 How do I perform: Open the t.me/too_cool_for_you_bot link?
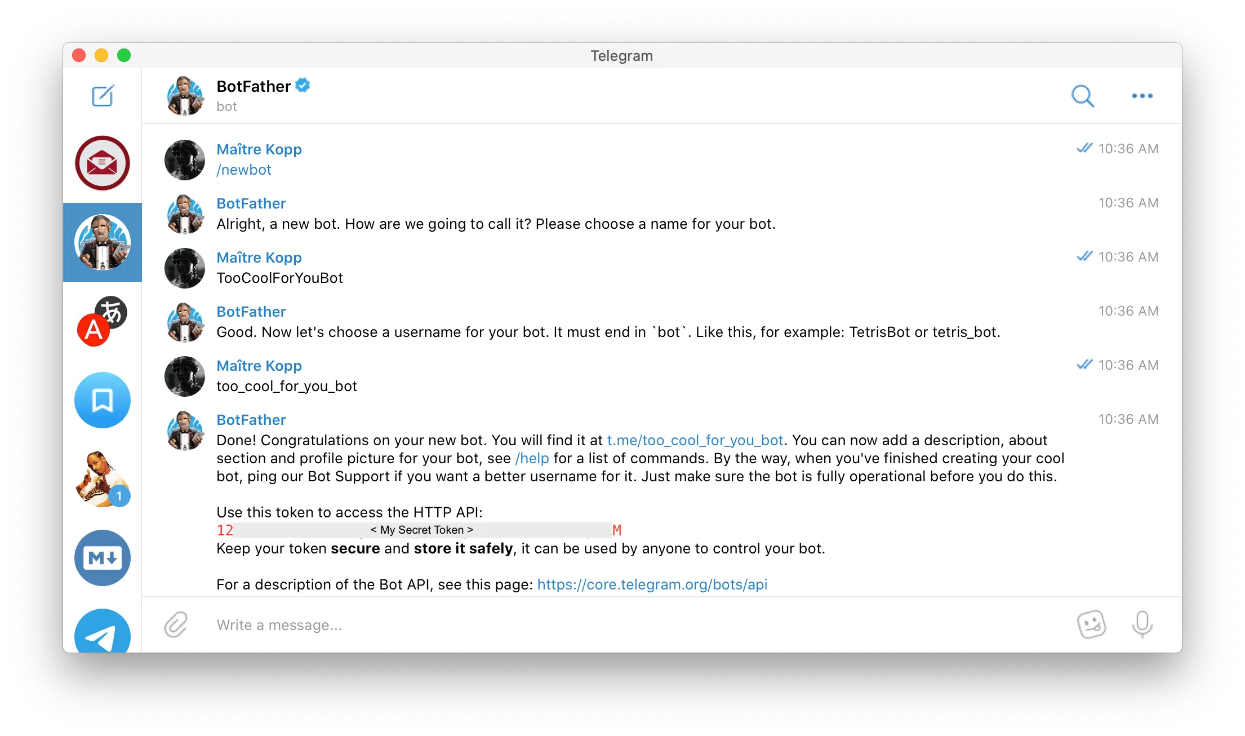(695, 440)
